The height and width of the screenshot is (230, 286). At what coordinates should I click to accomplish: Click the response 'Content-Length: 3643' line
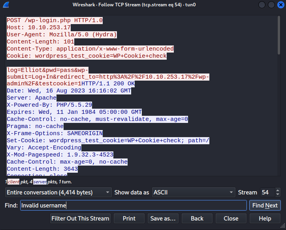42,169
